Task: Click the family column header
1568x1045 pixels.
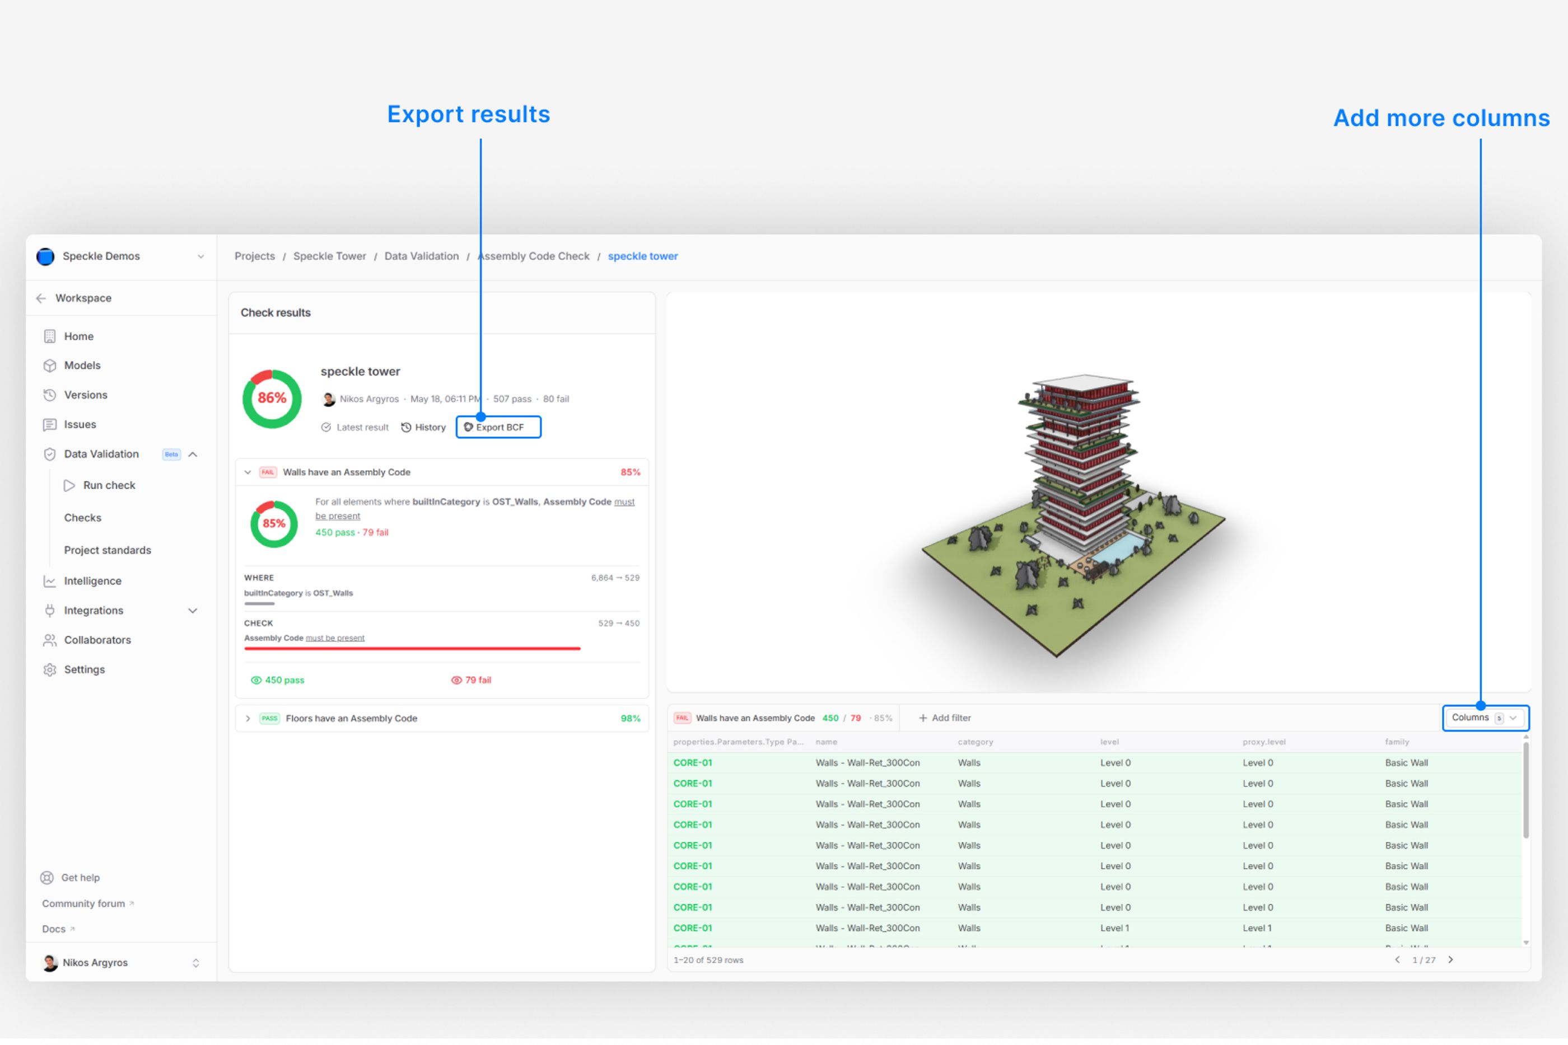Action: coord(1397,742)
